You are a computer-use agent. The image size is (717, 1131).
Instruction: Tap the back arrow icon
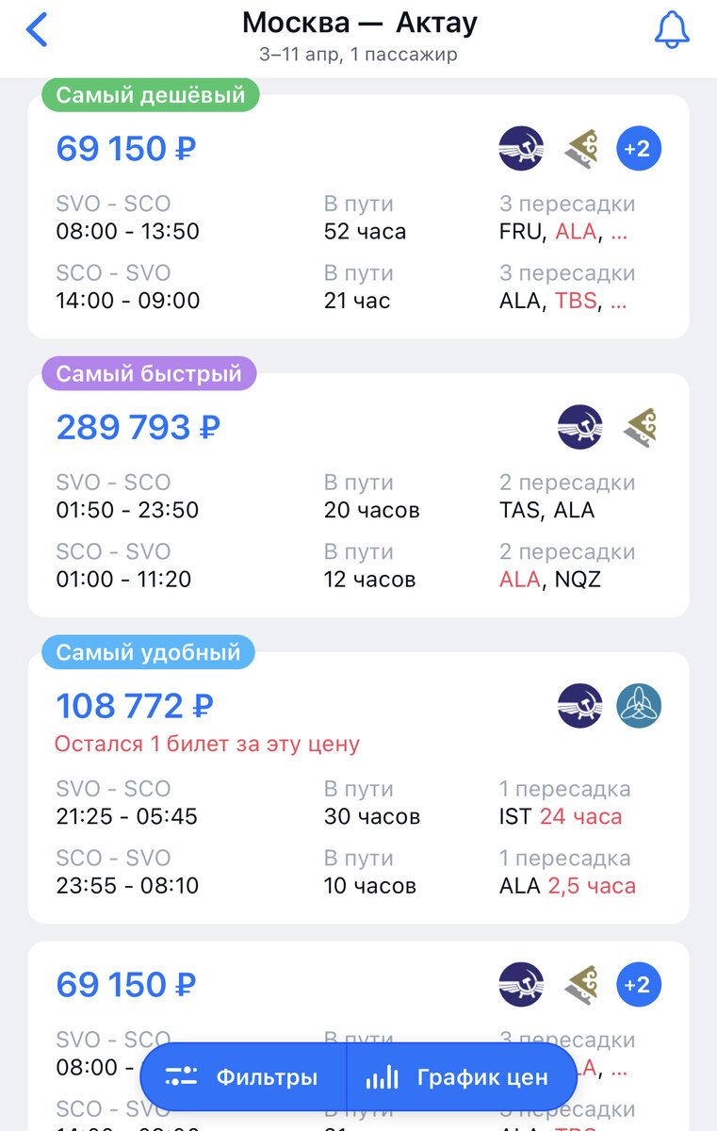37,29
